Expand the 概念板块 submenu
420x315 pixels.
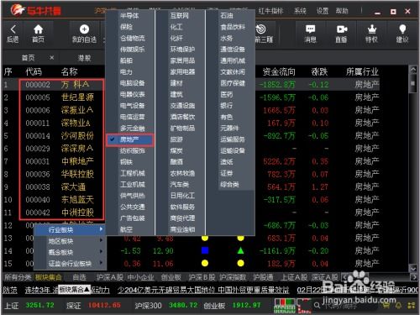70,252
